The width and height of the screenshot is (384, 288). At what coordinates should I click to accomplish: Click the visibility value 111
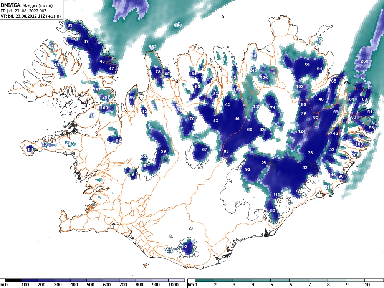[x=276, y=194]
